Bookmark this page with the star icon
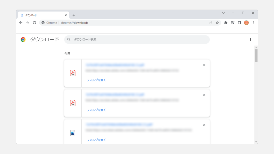Image resolution: width=274 pixels, height=154 pixels. click(x=217, y=23)
